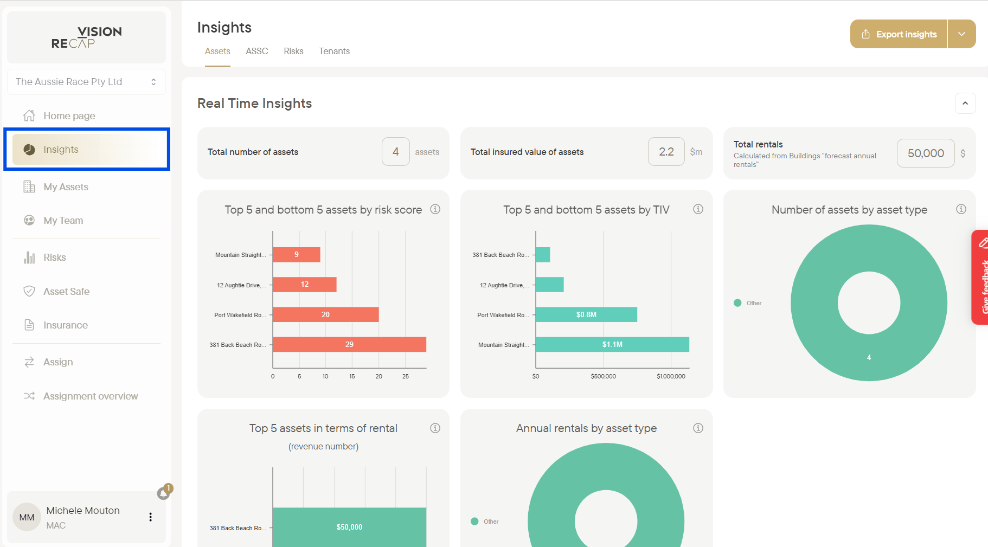Collapse the Real Time Insights section
The width and height of the screenshot is (988, 547).
(965, 103)
